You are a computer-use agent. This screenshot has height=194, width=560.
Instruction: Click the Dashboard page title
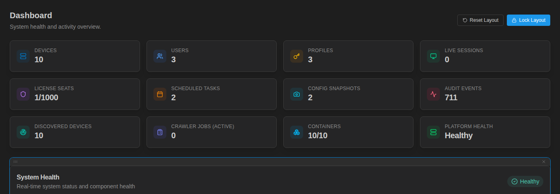31,15
